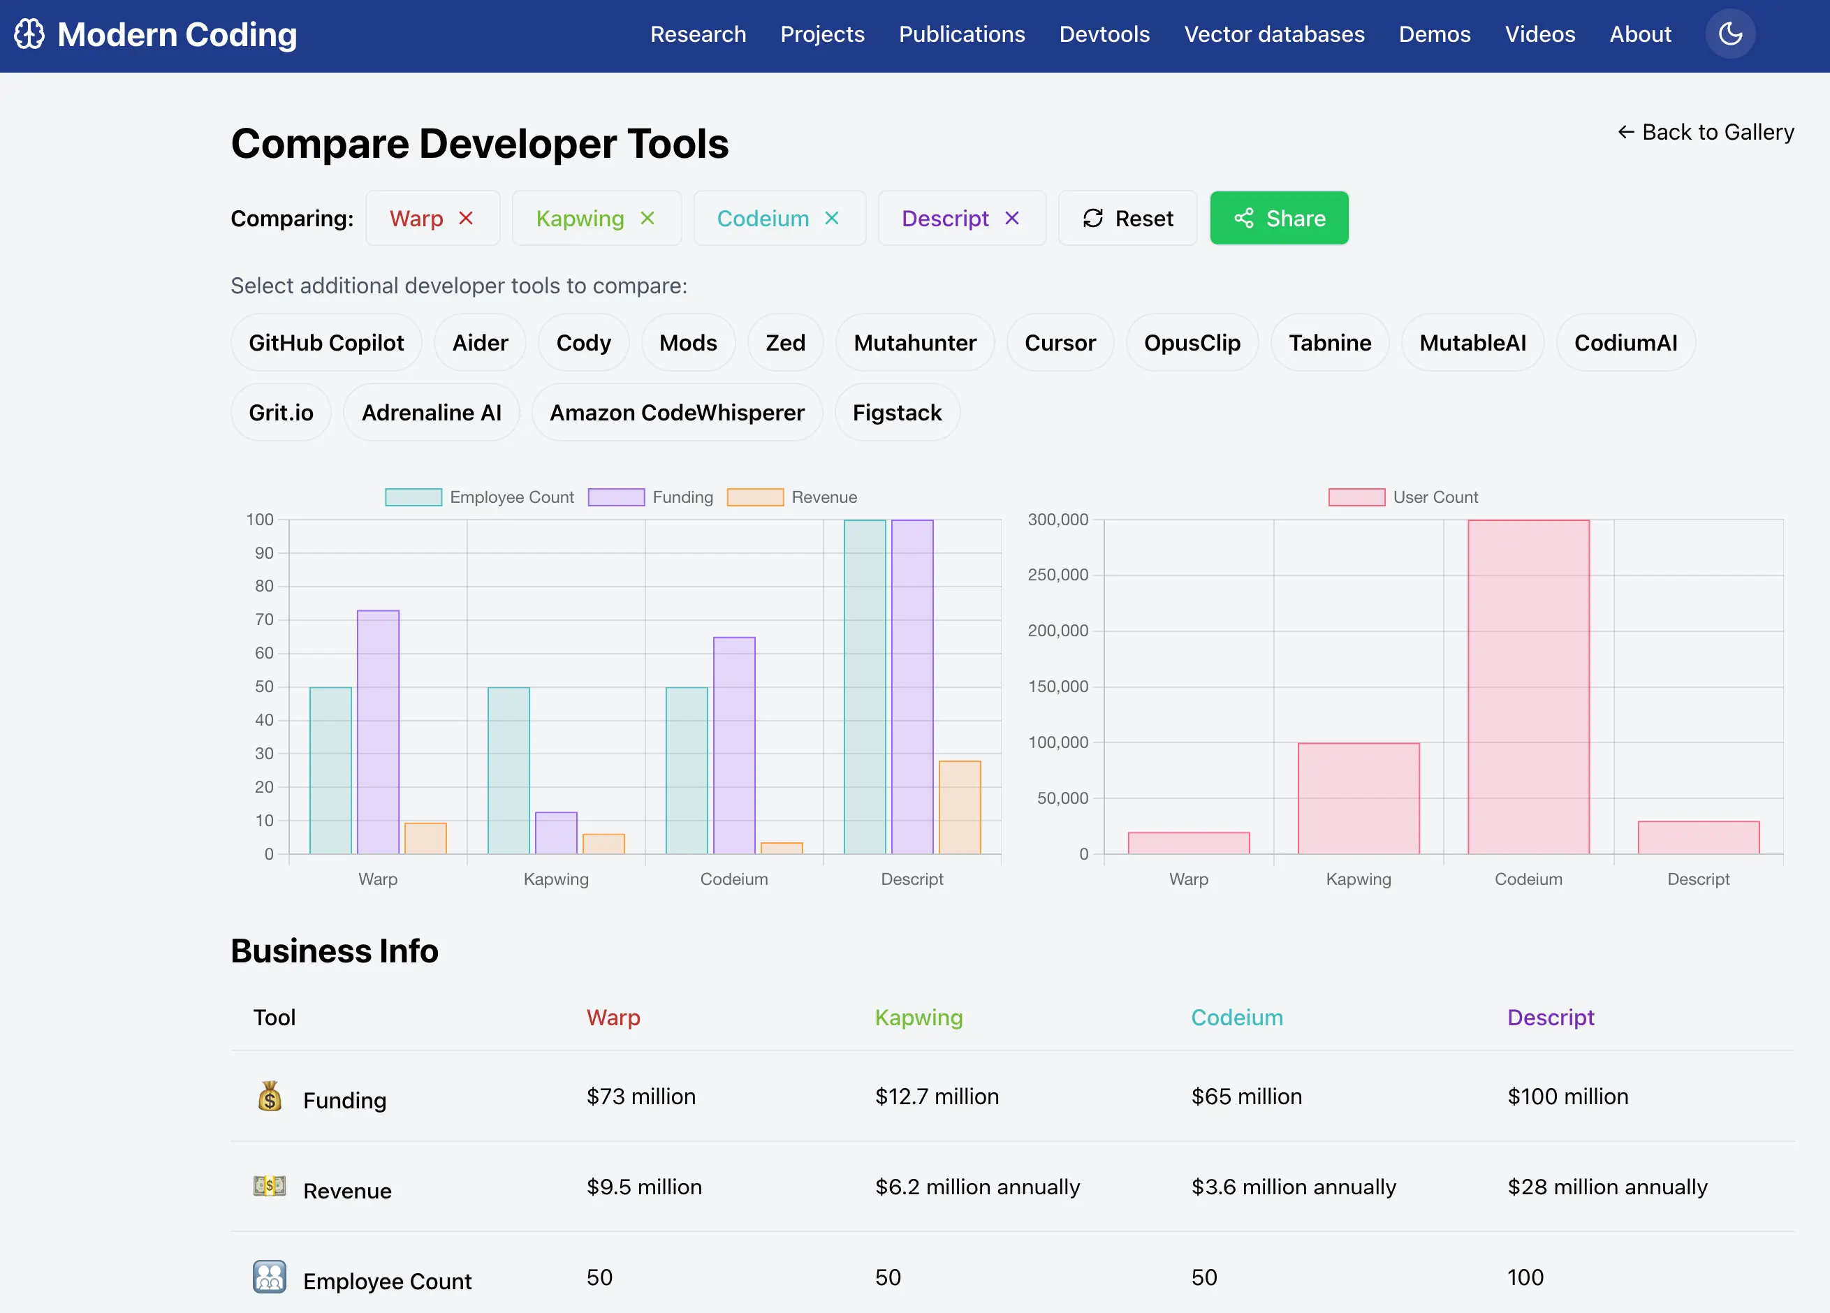Open the Devtools menu item
Image resolution: width=1830 pixels, height=1313 pixels.
(1104, 34)
